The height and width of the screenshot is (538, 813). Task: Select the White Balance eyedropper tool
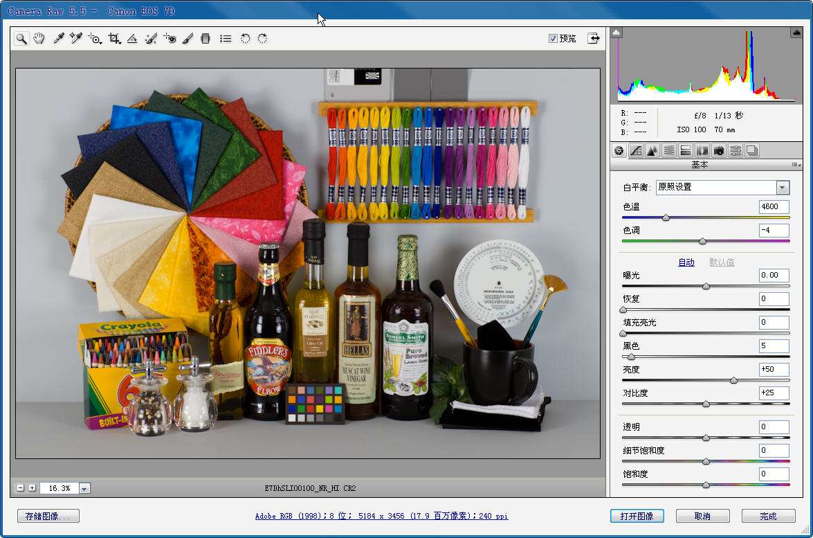[x=58, y=38]
